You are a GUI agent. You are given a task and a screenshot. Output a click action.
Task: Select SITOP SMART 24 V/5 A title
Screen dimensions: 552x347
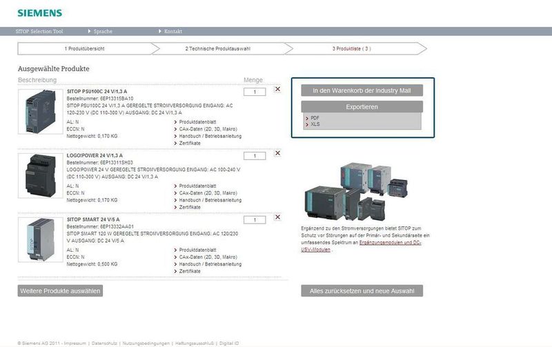(93, 219)
